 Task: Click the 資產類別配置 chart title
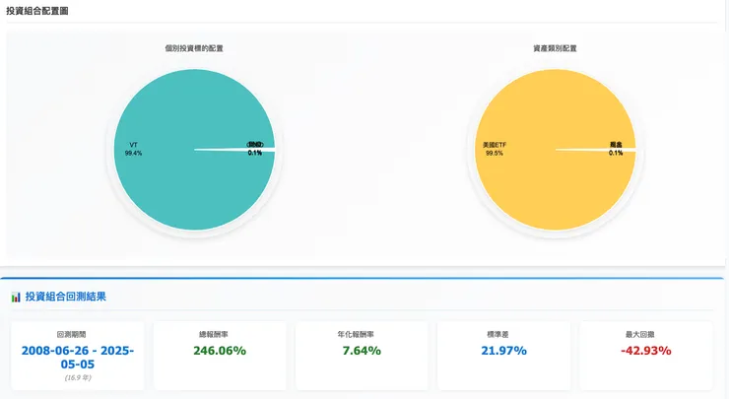pos(555,48)
